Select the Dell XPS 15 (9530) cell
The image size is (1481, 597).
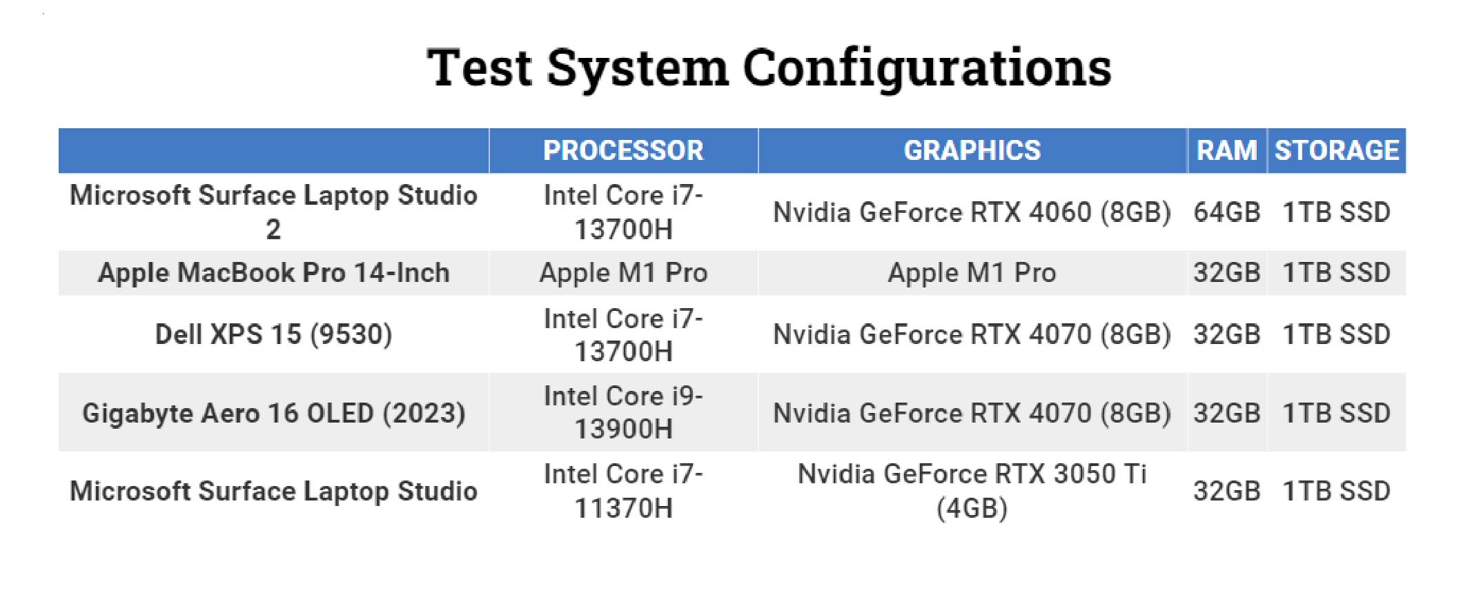(x=273, y=334)
